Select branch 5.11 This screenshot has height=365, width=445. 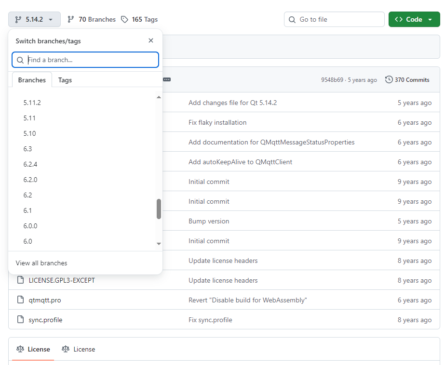point(29,118)
